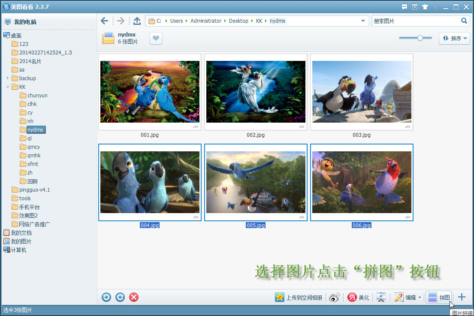Add nydmx folder to favorites (heart)

[156, 38]
